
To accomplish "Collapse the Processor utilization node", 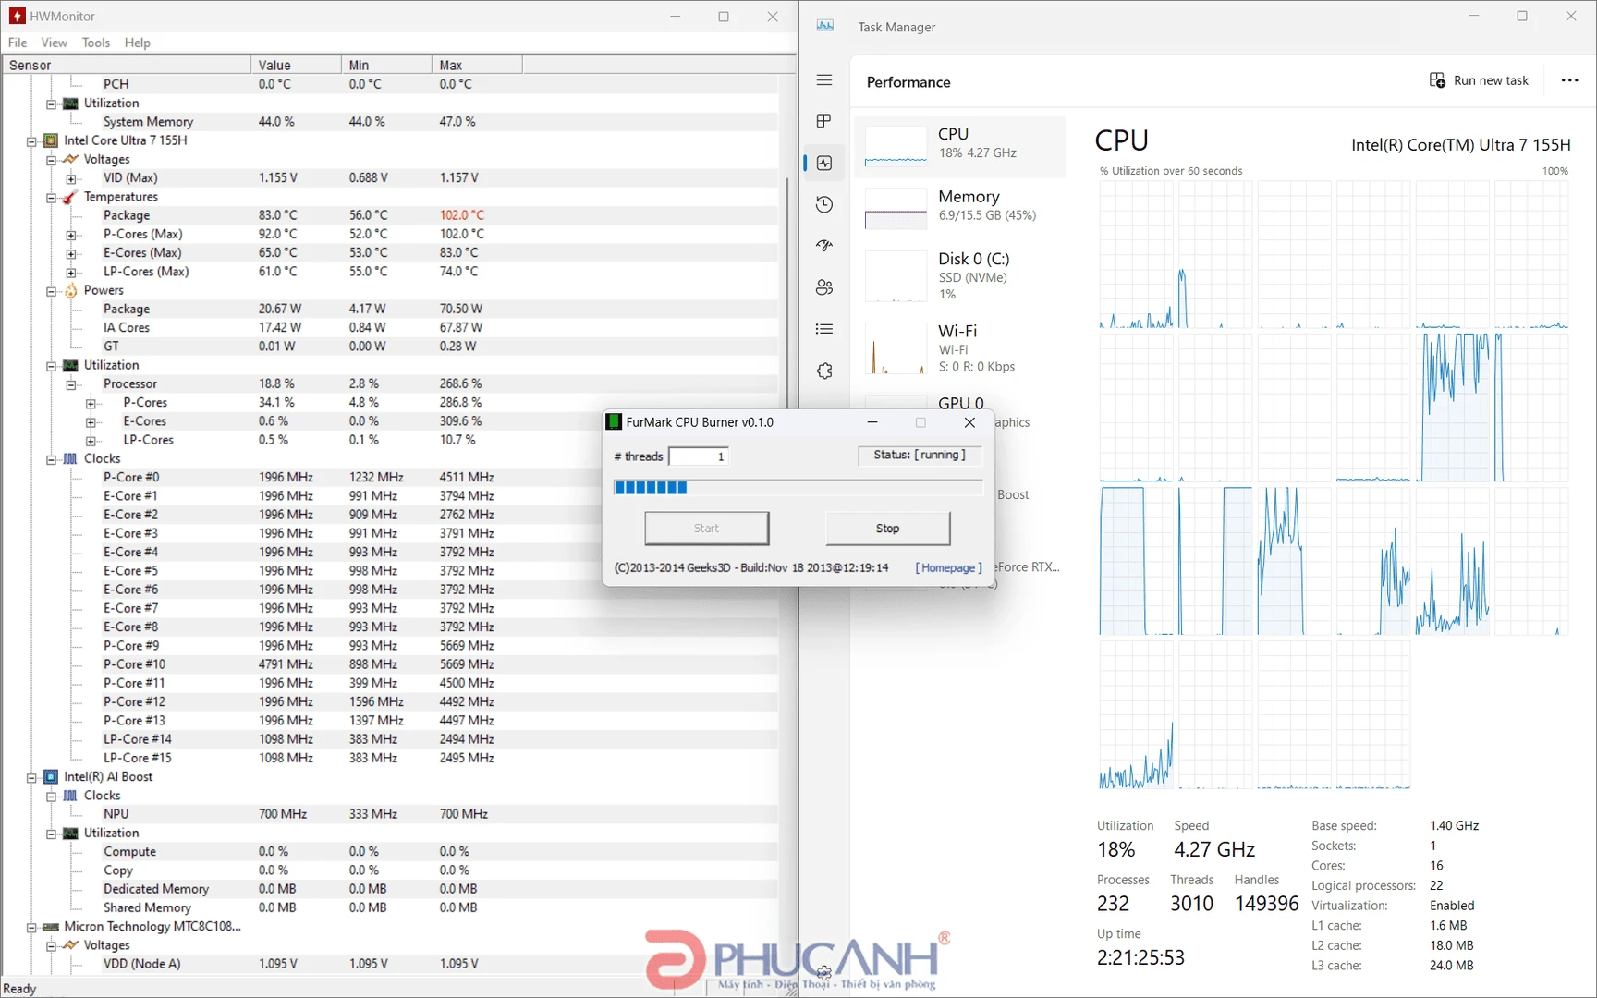I will pos(71,385).
